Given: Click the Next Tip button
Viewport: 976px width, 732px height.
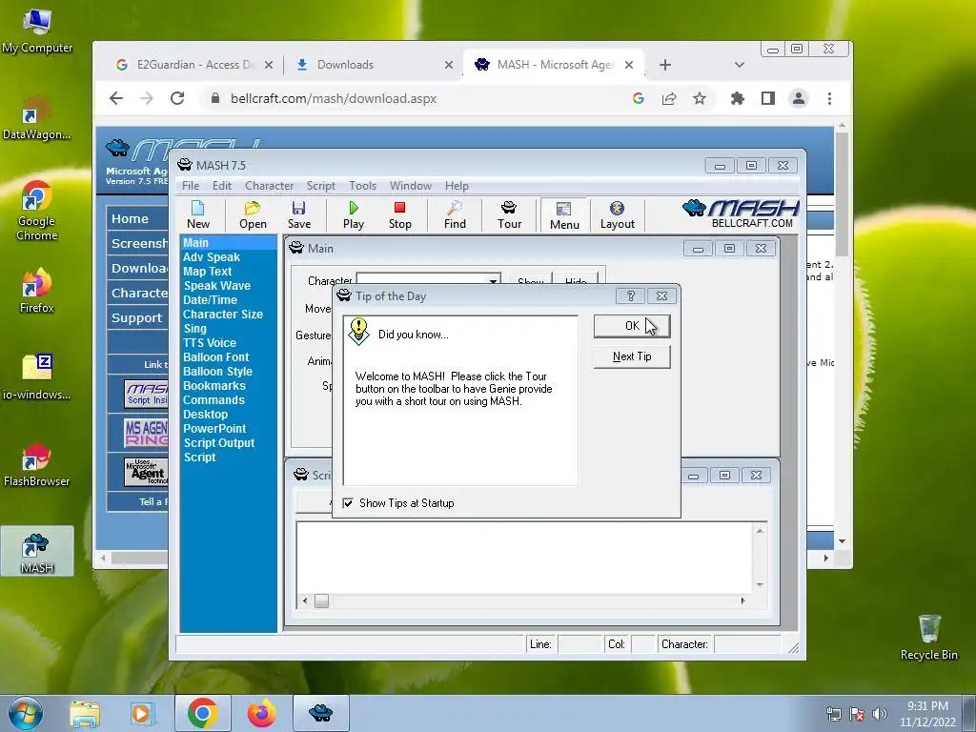Looking at the screenshot, I should point(632,356).
